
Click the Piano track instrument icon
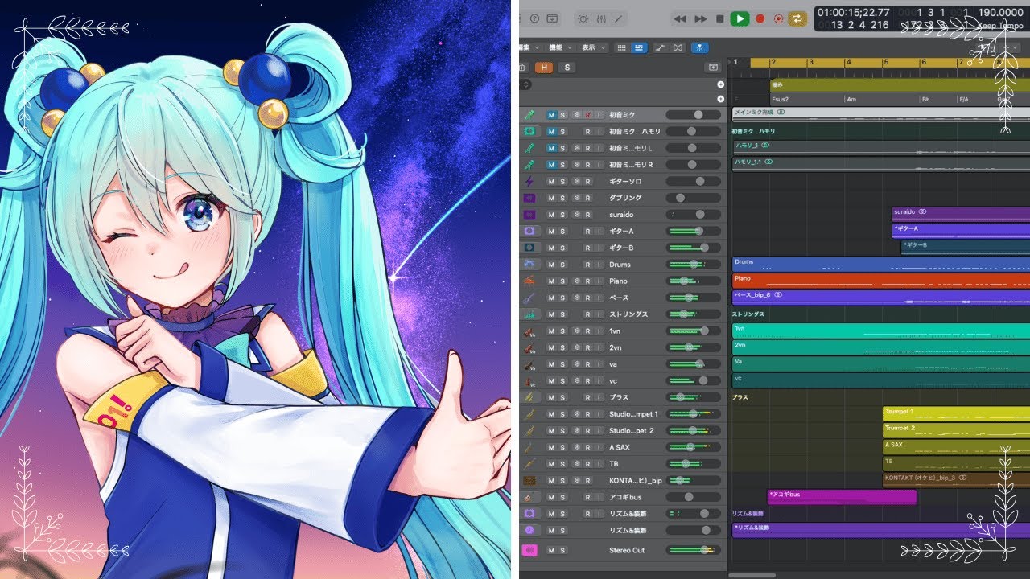529,281
